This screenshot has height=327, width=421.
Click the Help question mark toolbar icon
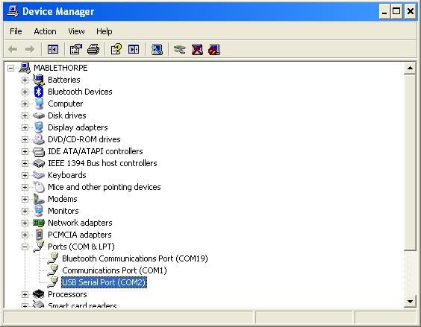[x=116, y=49]
